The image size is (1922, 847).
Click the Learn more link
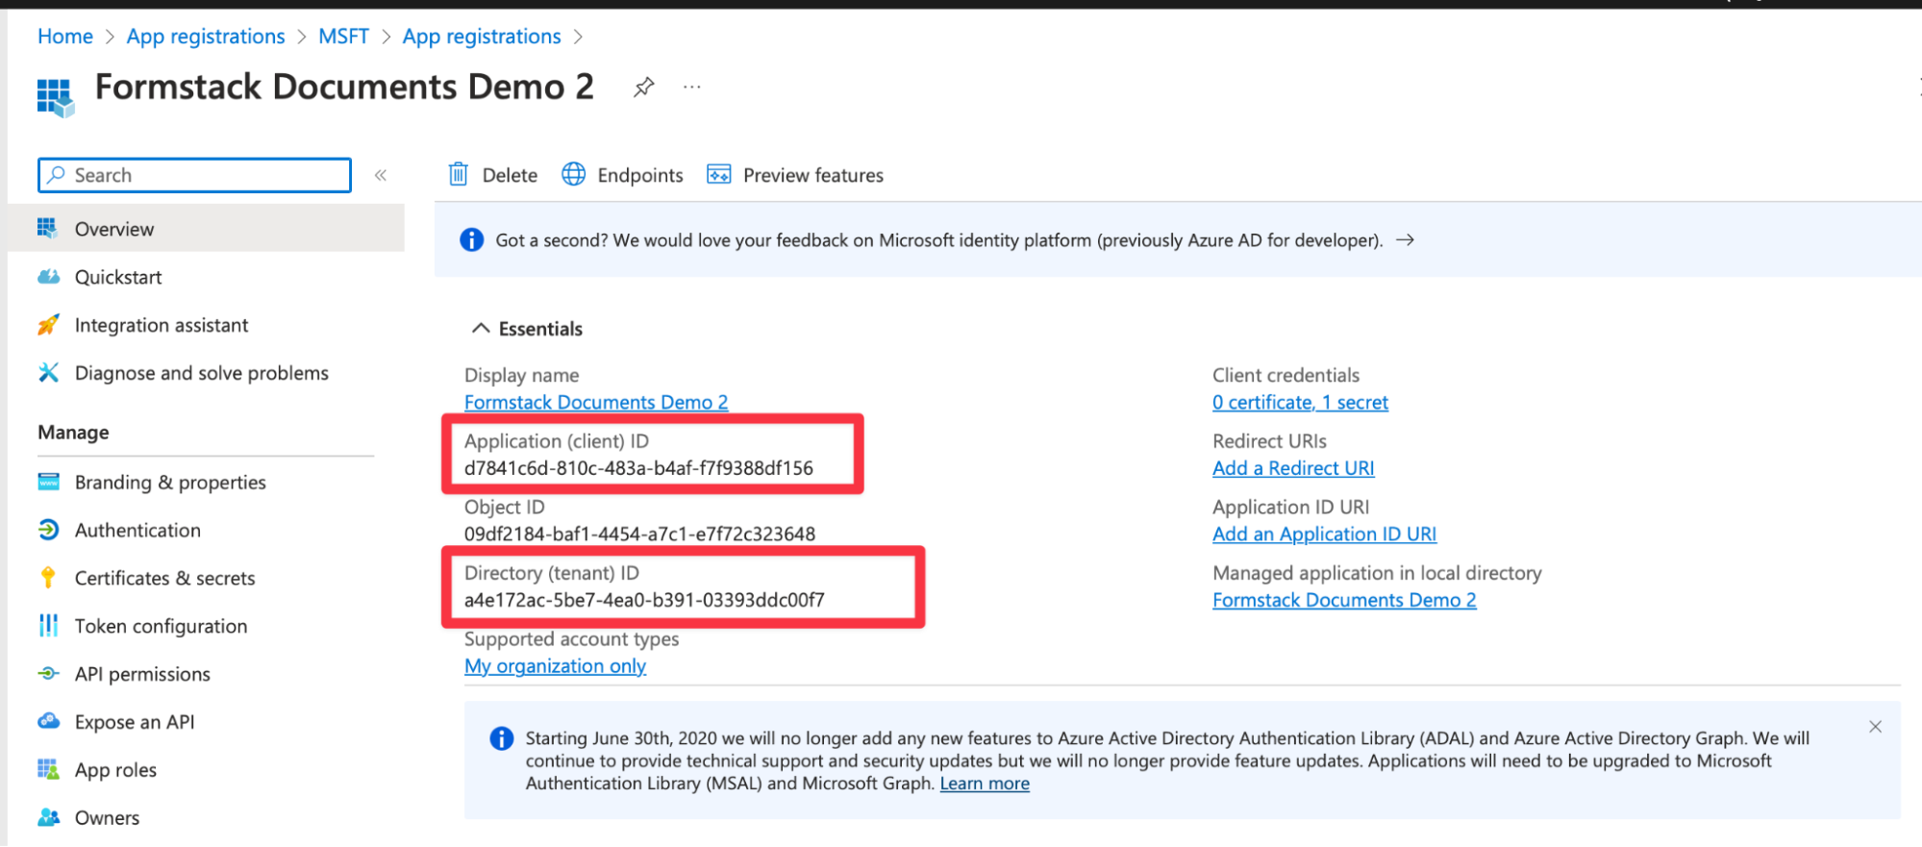tap(985, 784)
